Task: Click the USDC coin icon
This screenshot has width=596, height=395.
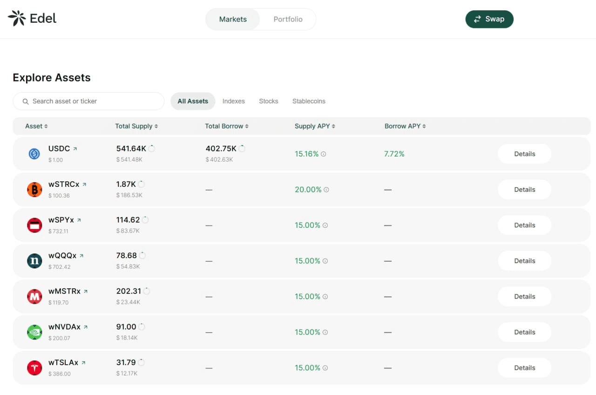Action: tap(34, 154)
